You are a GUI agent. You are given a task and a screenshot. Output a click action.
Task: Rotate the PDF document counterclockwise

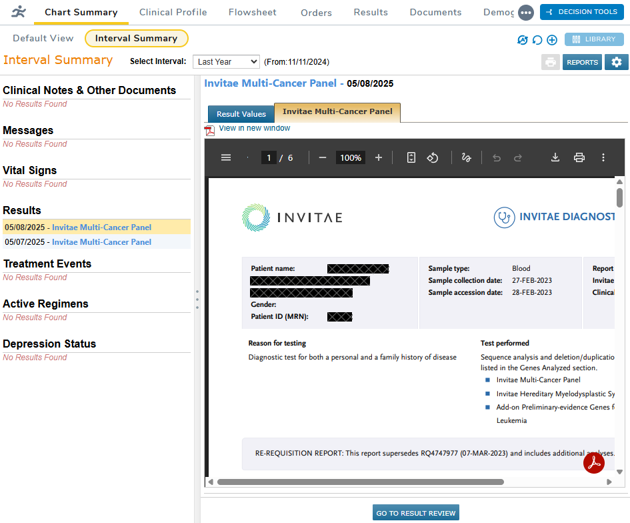pos(433,157)
